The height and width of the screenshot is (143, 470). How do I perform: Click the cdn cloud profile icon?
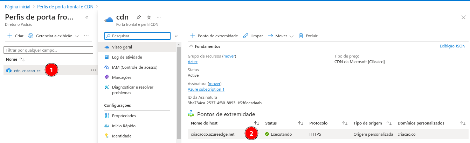(x=109, y=20)
